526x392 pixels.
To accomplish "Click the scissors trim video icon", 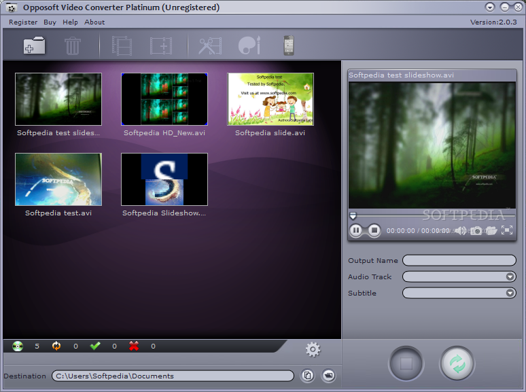I will [x=211, y=46].
